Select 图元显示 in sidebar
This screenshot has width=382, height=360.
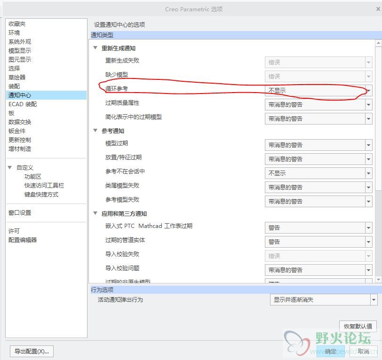(20, 59)
